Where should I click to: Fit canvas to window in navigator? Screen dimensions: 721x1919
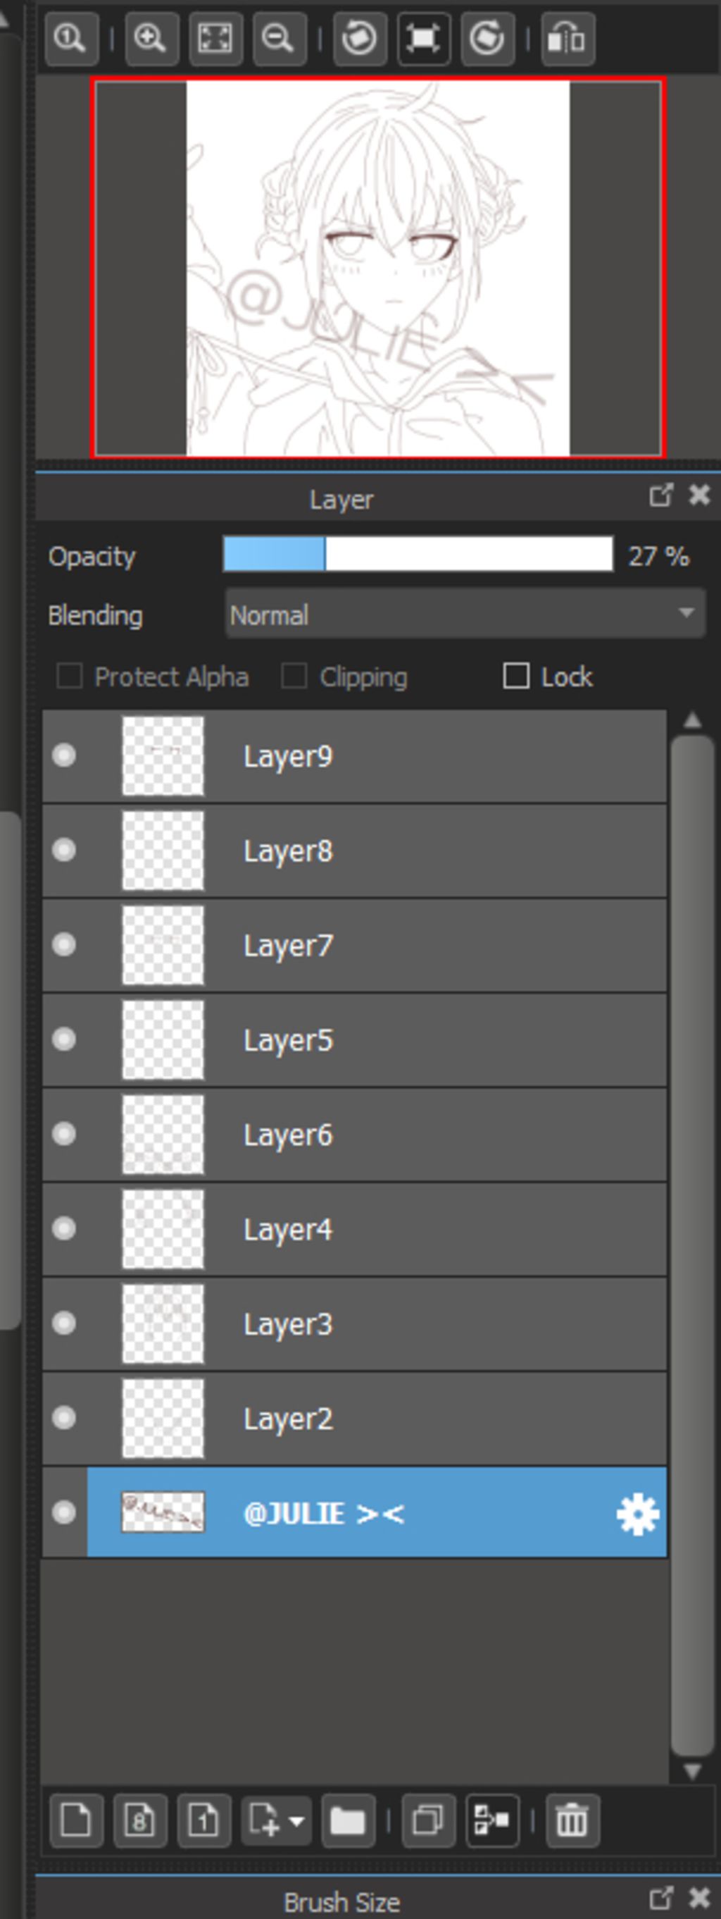click(x=215, y=37)
